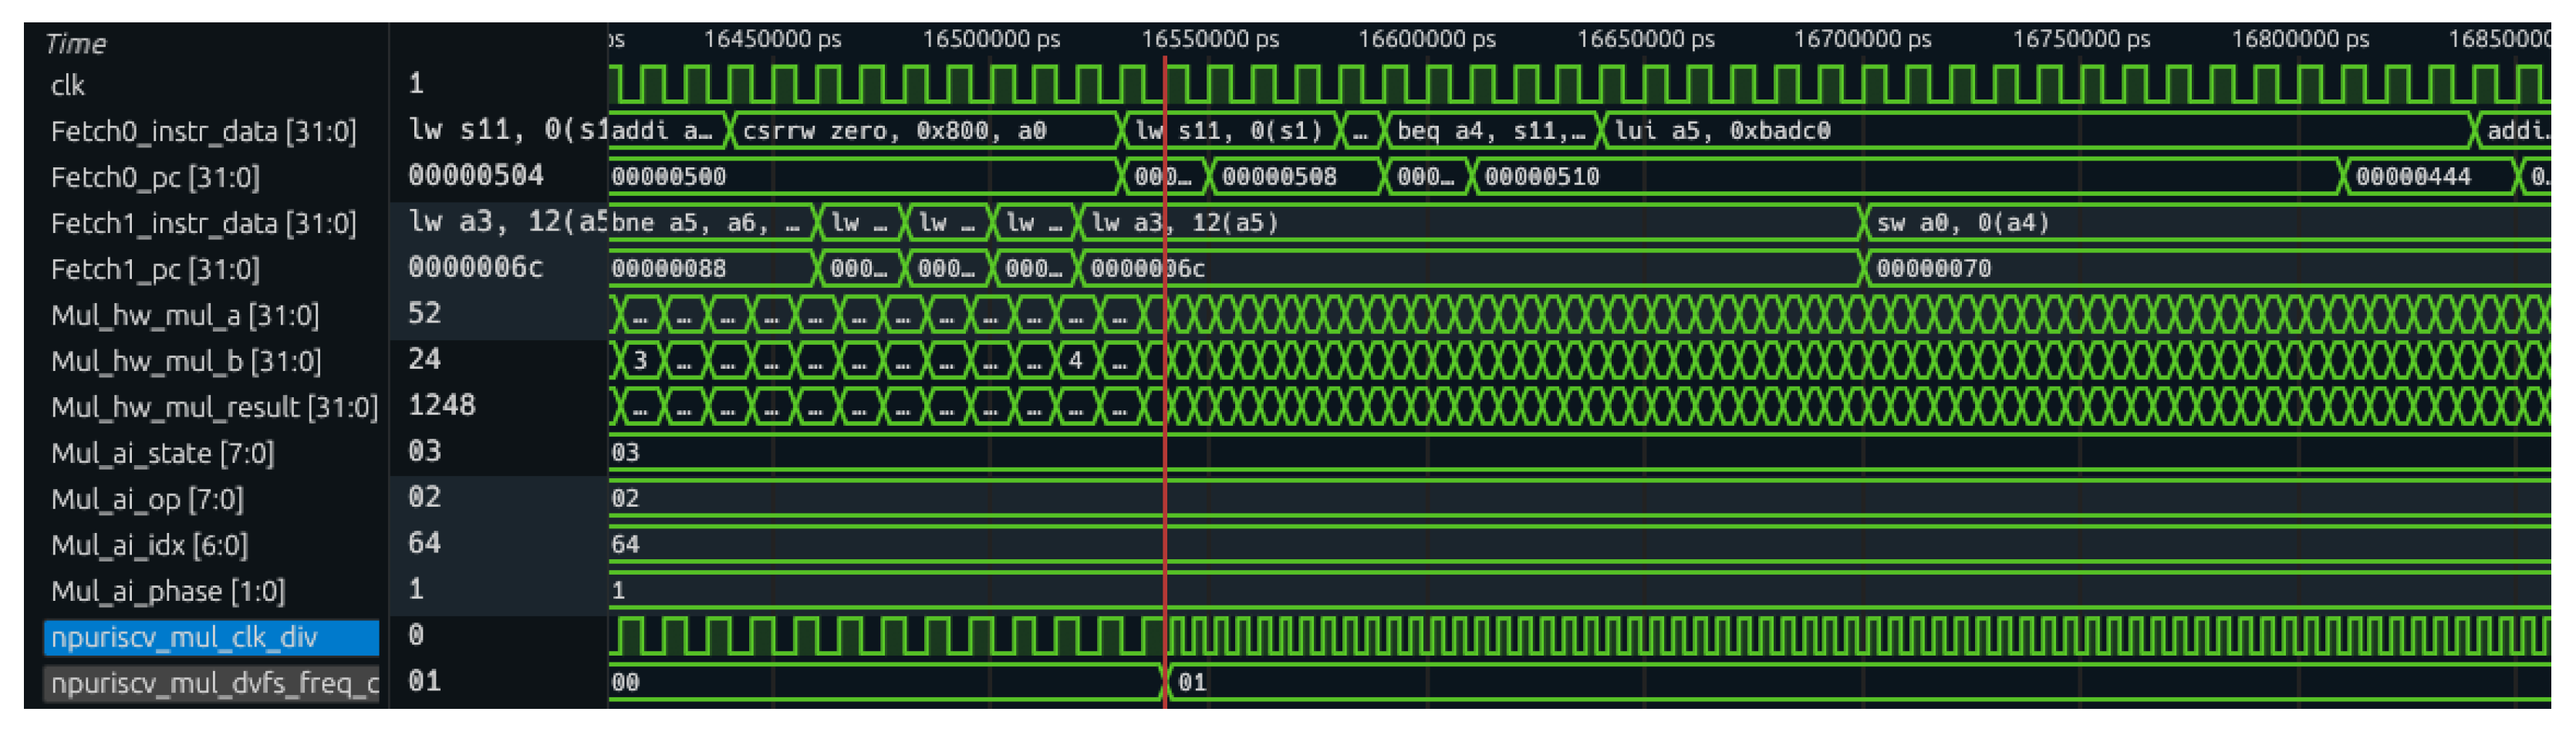This screenshot has width=2576, height=732.
Task: Select the Mul_ai_op [7:0] signal
Action: [147, 500]
